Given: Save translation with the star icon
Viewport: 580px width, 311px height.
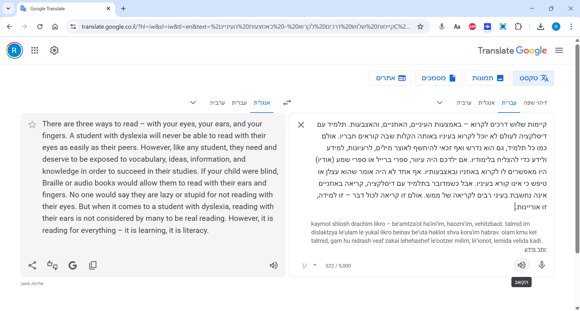Looking at the screenshot, I should (32, 125).
